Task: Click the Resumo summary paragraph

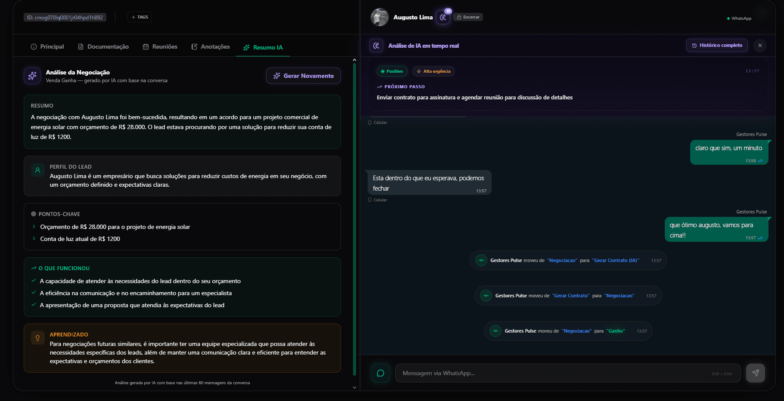Action: tap(181, 127)
